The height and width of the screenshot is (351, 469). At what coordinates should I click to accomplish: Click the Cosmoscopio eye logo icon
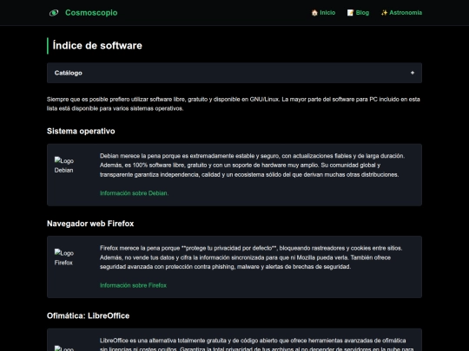point(54,13)
